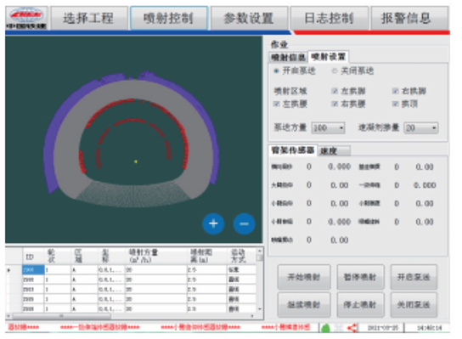Click the 开始喷射 button

(x=304, y=277)
